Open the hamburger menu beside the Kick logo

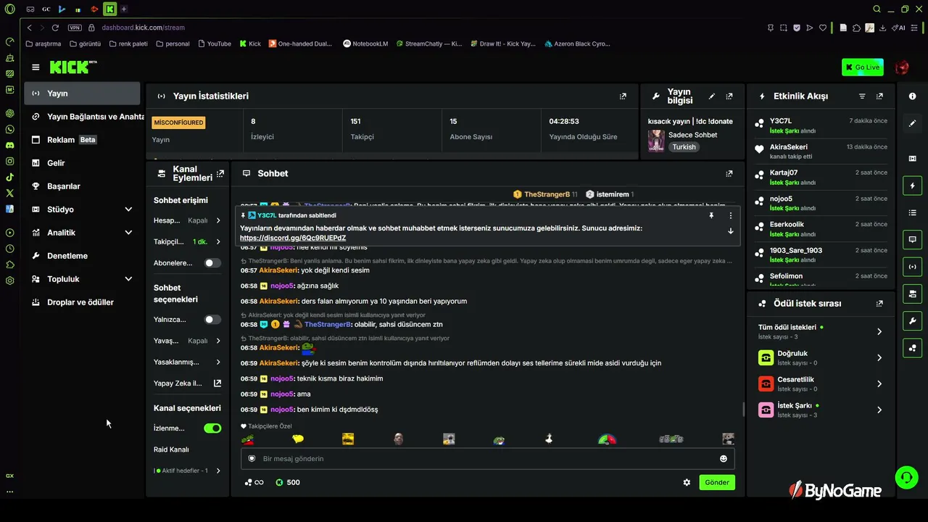click(36, 67)
